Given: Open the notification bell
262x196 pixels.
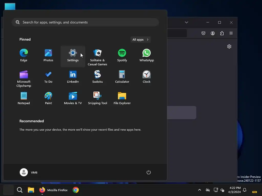Looking at the screenshot, I should (x=245, y=190).
